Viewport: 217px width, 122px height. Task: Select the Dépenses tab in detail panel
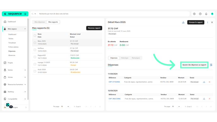pos(114,58)
